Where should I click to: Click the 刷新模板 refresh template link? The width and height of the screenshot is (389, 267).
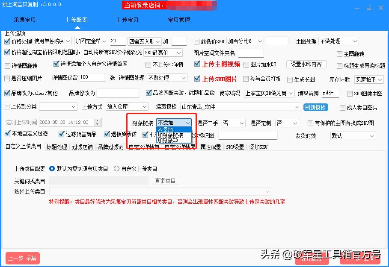[315, 107]
